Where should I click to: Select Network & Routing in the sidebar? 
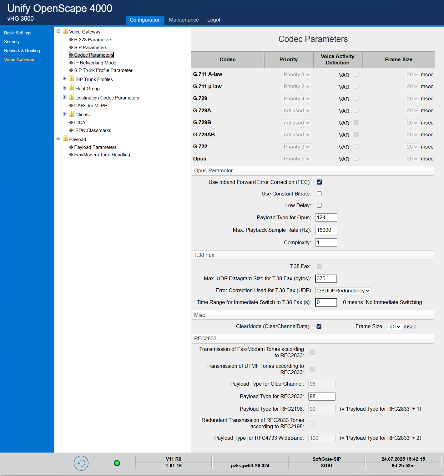pos(22,50)
